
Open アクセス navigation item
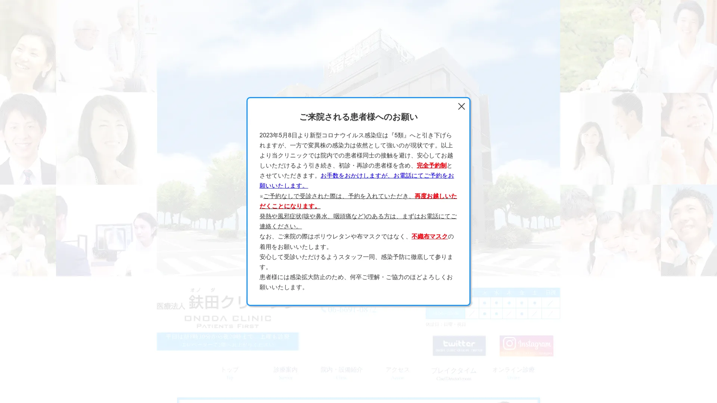(398, 373)
